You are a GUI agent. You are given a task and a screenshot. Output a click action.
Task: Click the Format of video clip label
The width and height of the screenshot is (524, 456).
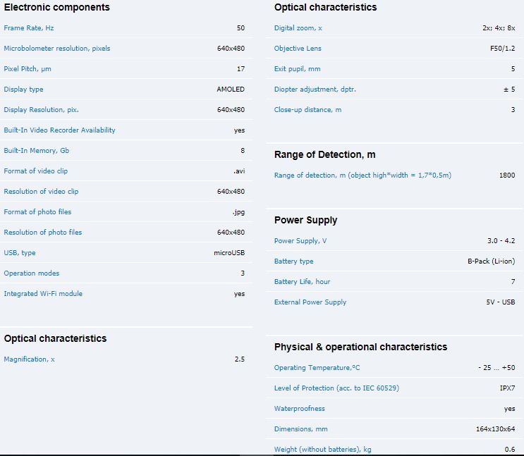click(x=36, y=171)
